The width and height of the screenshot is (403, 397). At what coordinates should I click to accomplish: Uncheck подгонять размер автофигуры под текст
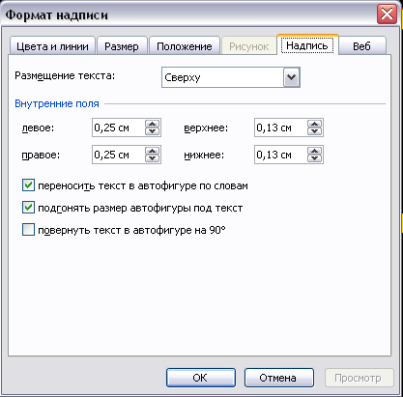click(28, 208)
